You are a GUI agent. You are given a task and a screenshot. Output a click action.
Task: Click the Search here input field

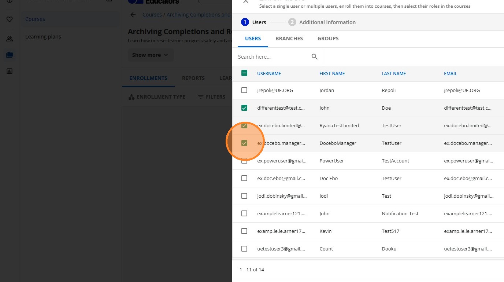[272, 57]
